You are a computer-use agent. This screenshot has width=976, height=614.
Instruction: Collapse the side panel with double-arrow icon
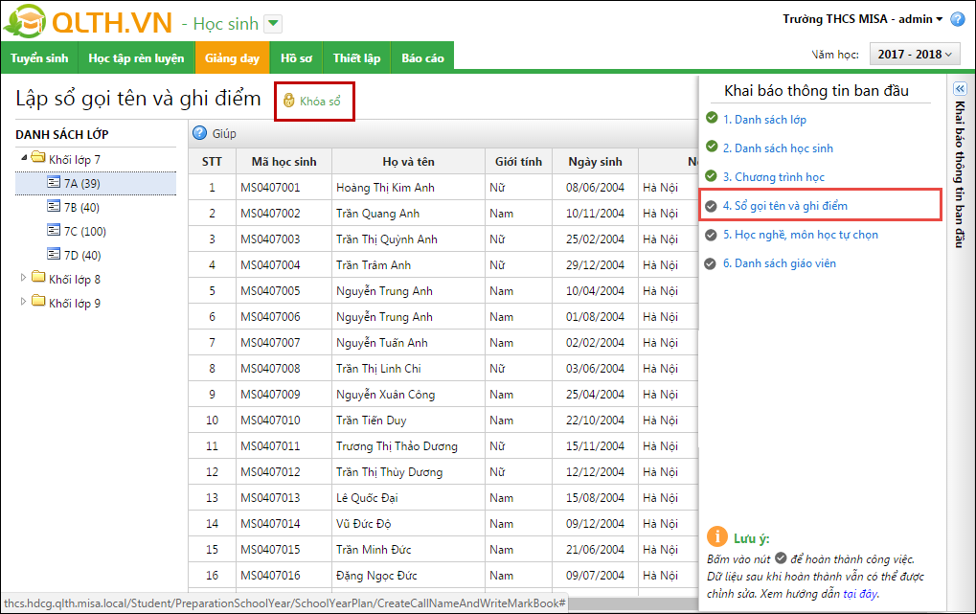959,88
